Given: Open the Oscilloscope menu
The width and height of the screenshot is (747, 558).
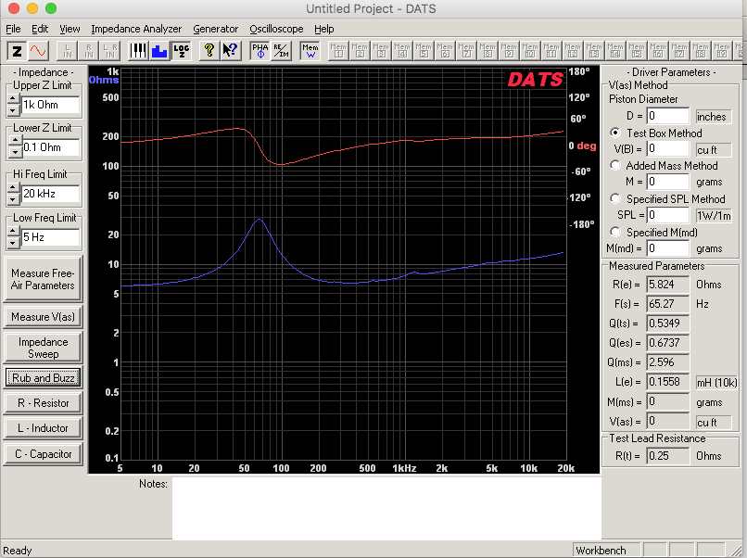Looking at the screenshot, I should (x=276, y=29).
